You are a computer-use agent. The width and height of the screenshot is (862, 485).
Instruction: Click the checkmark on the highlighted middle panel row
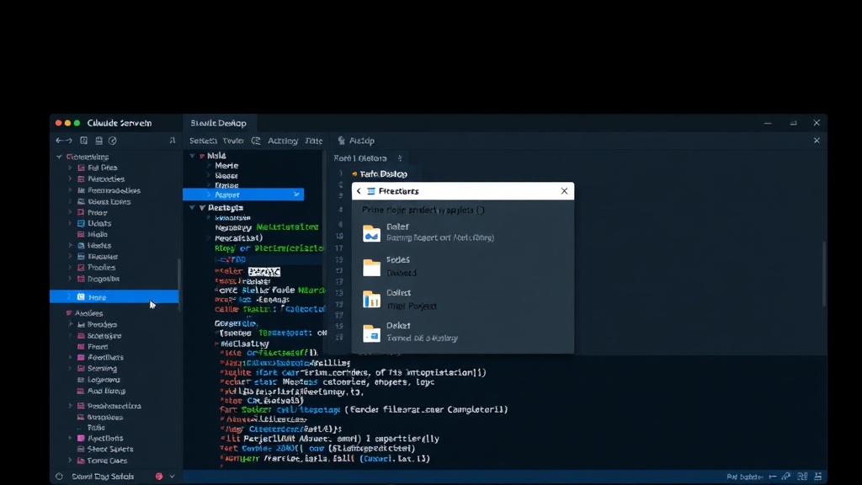296,195
